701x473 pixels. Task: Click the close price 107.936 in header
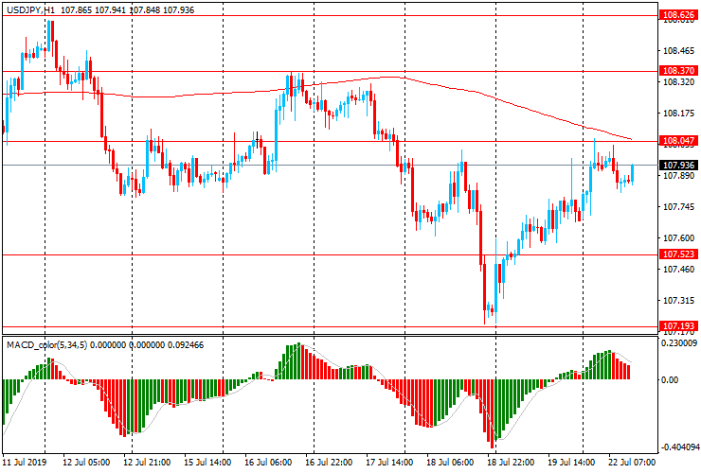(x=178, y=9)
